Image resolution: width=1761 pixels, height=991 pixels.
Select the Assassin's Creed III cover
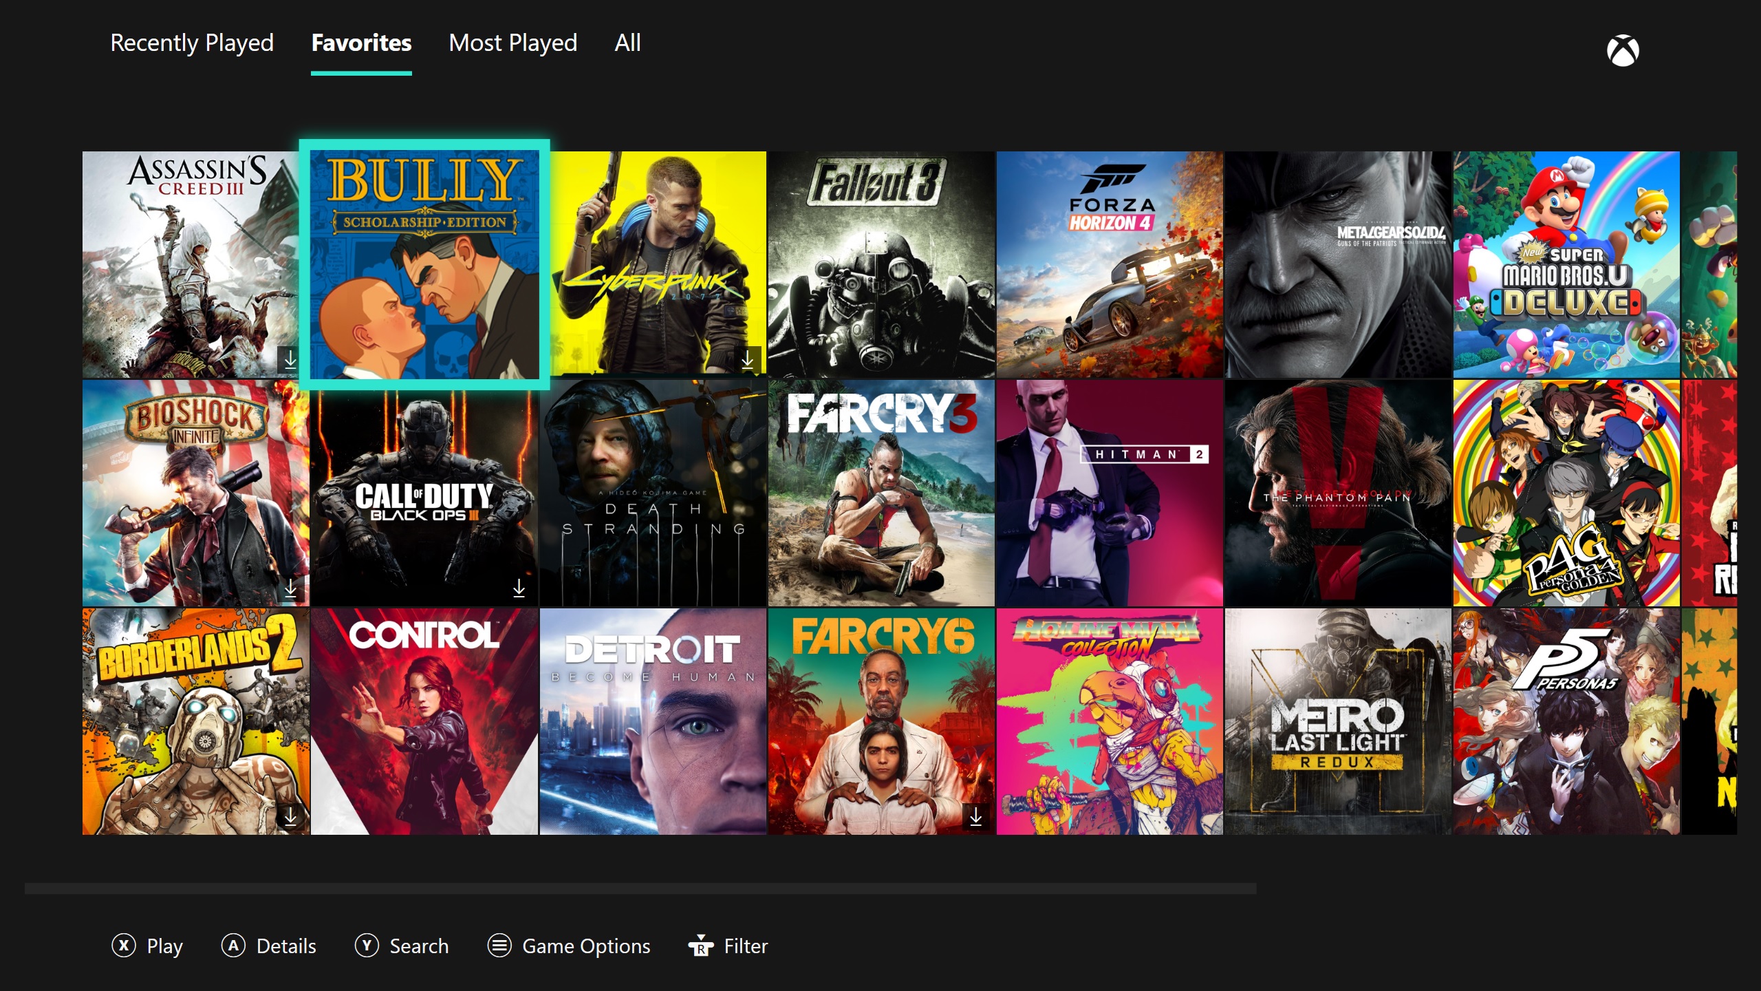(x=191, y=265)
